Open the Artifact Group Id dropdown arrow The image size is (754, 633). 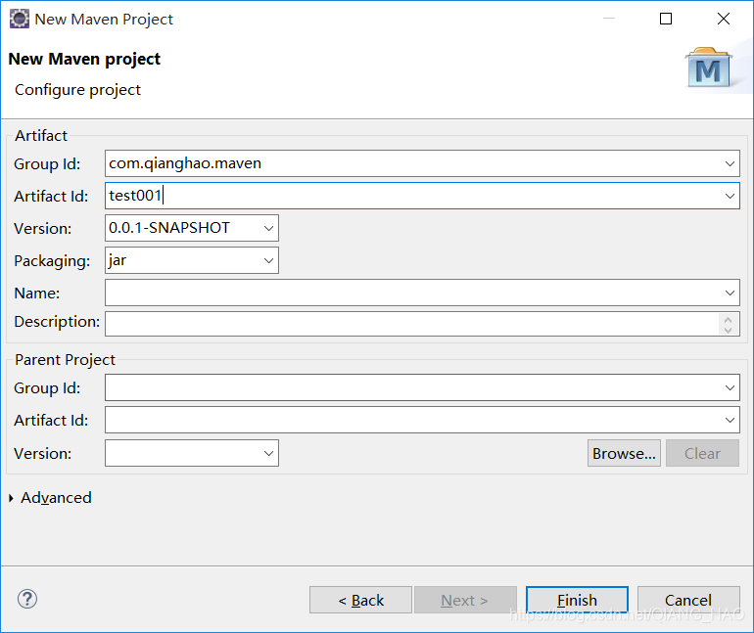point(730,163)
